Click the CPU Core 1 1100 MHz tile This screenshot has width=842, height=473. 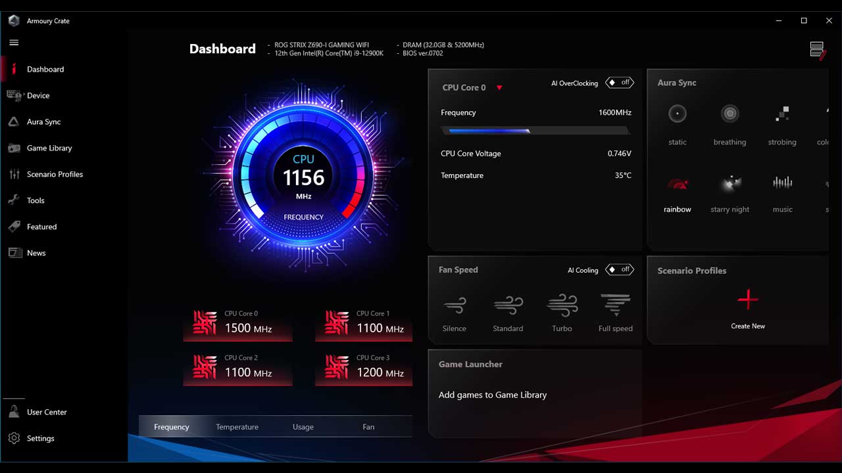[364, 325]
